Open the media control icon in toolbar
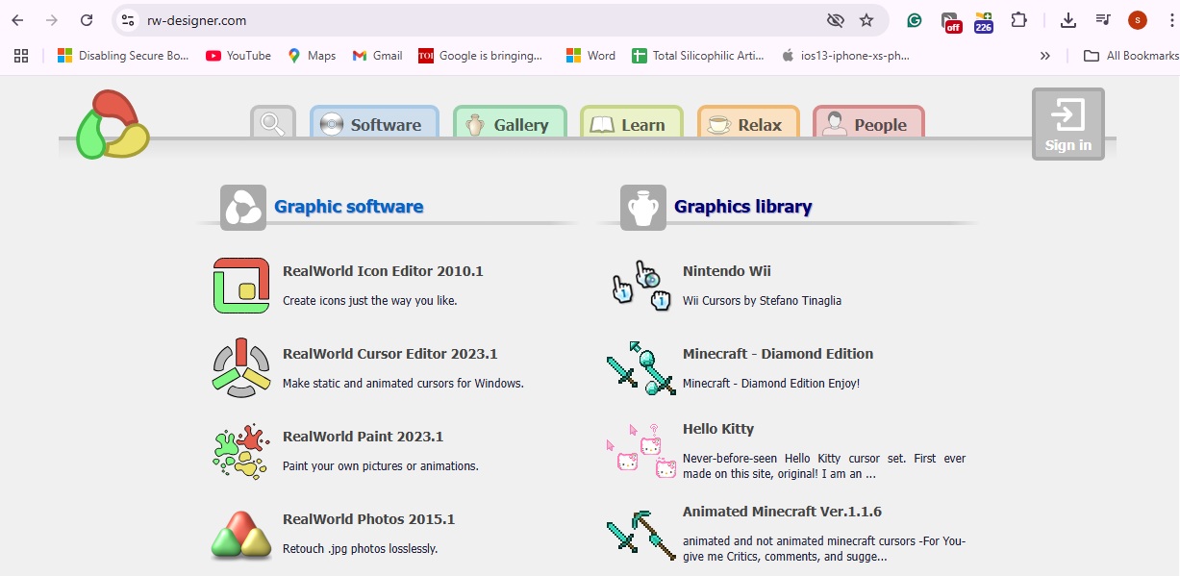Screen dimensions: 1180x576 [x=1103, y=20]
